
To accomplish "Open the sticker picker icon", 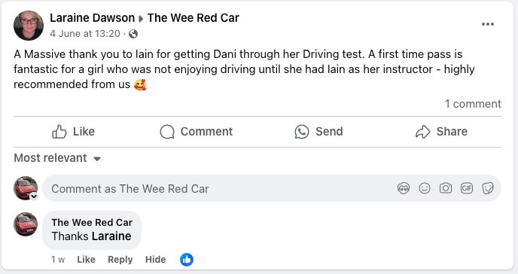I will click(x=488, y=188).
